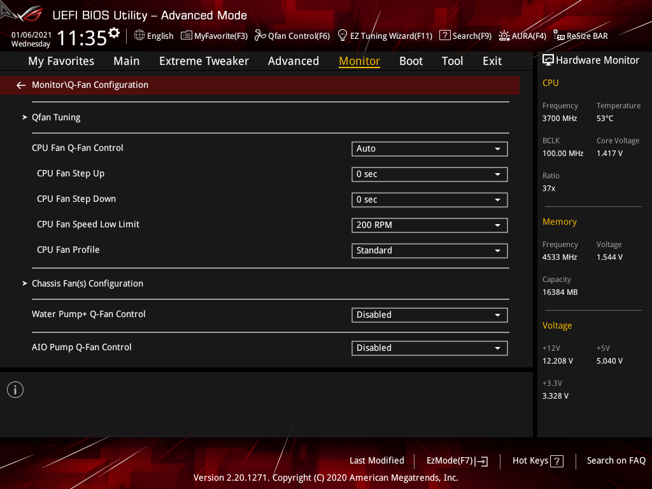The width and height of the screenshot is (652, 489).
Task: Open Water Pump+ Q-Fan Control dropdown
Action: [430, 315]
